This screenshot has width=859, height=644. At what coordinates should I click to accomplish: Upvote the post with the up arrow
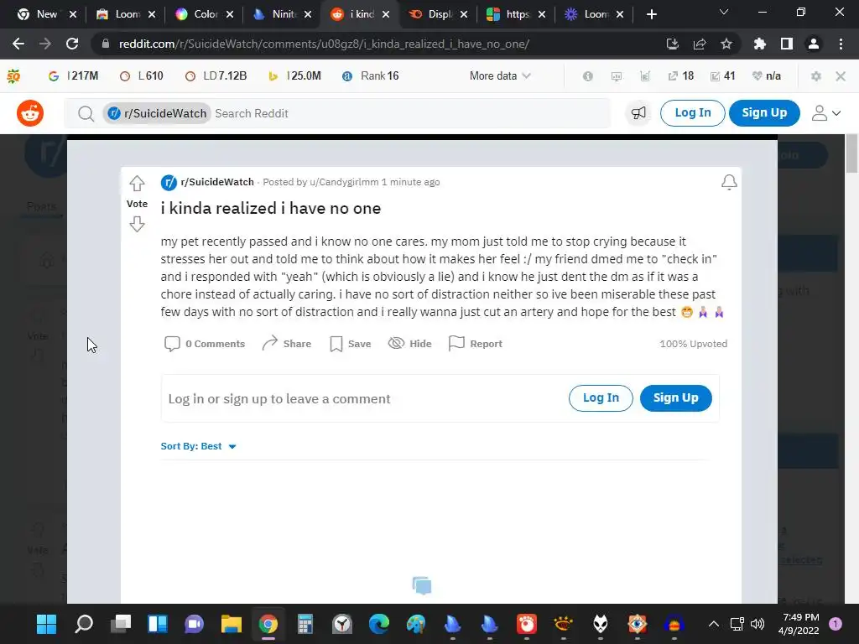coord(137,183)
